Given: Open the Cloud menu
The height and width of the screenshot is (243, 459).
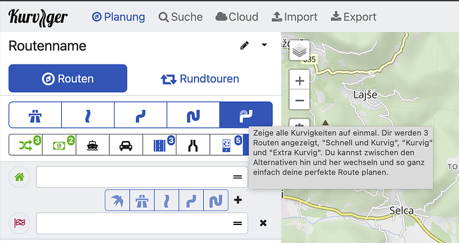Looking at the screenshot, I should pyautogui.click(x=236, y=17).
